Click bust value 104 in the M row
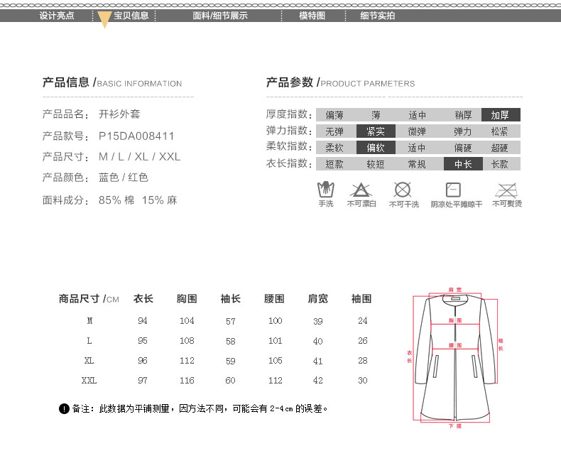The image size is (561, 451). 187,321
